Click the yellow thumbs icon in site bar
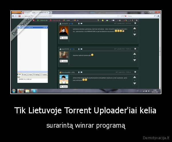 pos(103,20)
